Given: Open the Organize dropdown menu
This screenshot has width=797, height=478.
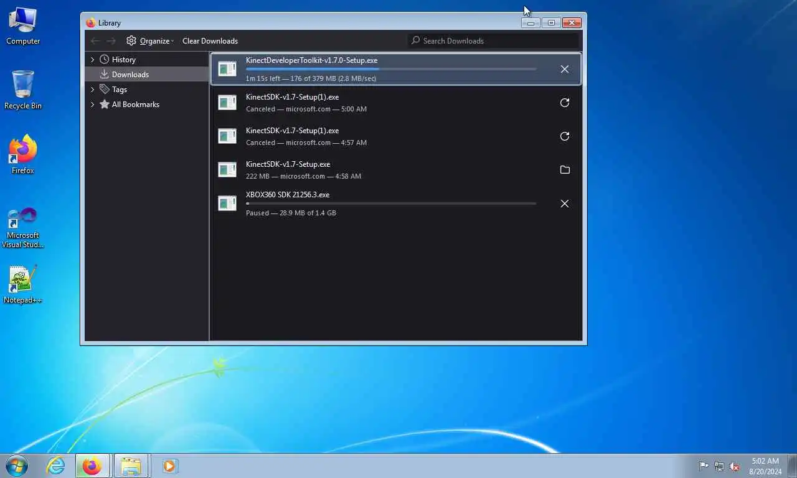Looking at the screenshot, I should (150, 40).
